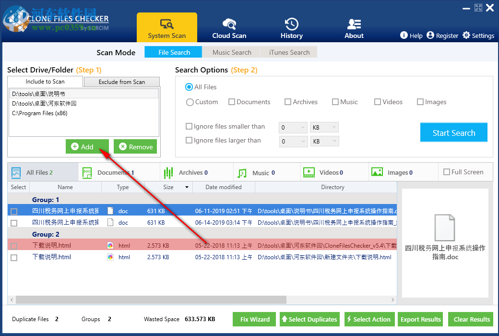Open the History panel
499x336 pixels.
click(x=291, y=27)
